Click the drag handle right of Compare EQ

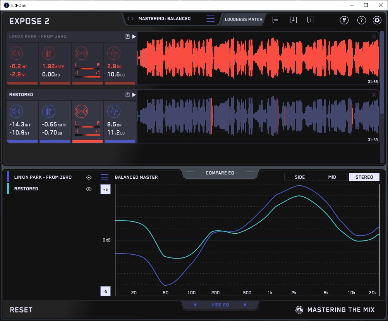249,173
